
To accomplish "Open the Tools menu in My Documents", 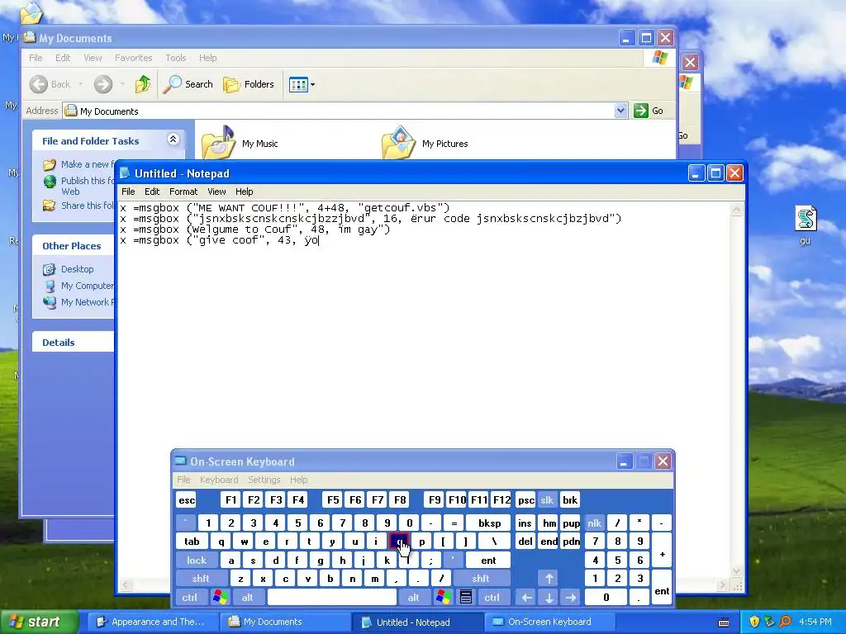I will point(176,58).
